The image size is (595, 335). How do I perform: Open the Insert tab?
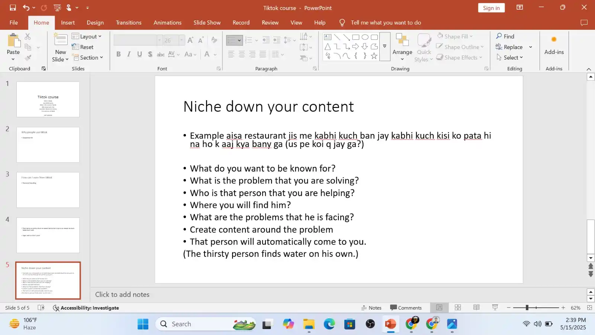[x=68, y=23]
